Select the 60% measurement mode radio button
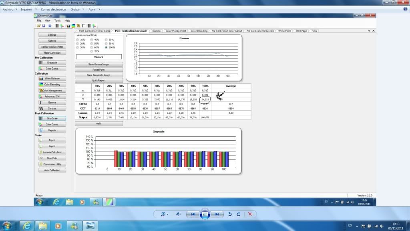This screenshot has width=410, height=231. 92,48
